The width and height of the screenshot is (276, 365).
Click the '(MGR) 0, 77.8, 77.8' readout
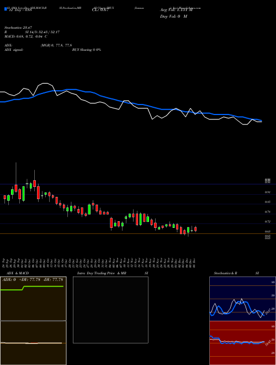(56, 45)
